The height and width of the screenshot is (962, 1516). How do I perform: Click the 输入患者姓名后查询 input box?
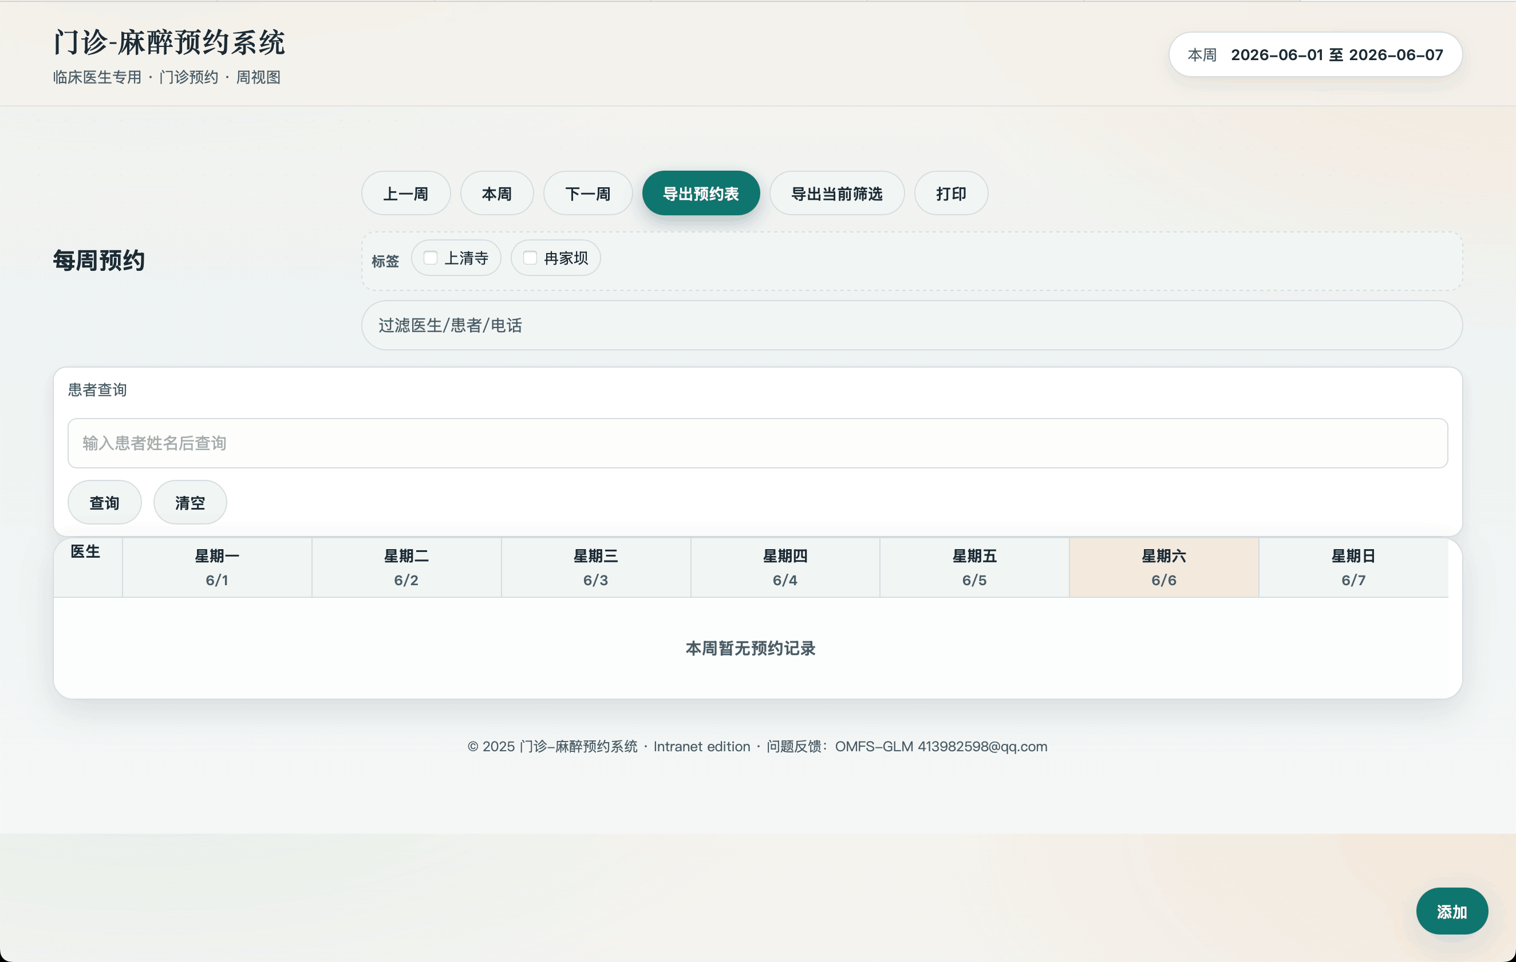tap(757, 443)
